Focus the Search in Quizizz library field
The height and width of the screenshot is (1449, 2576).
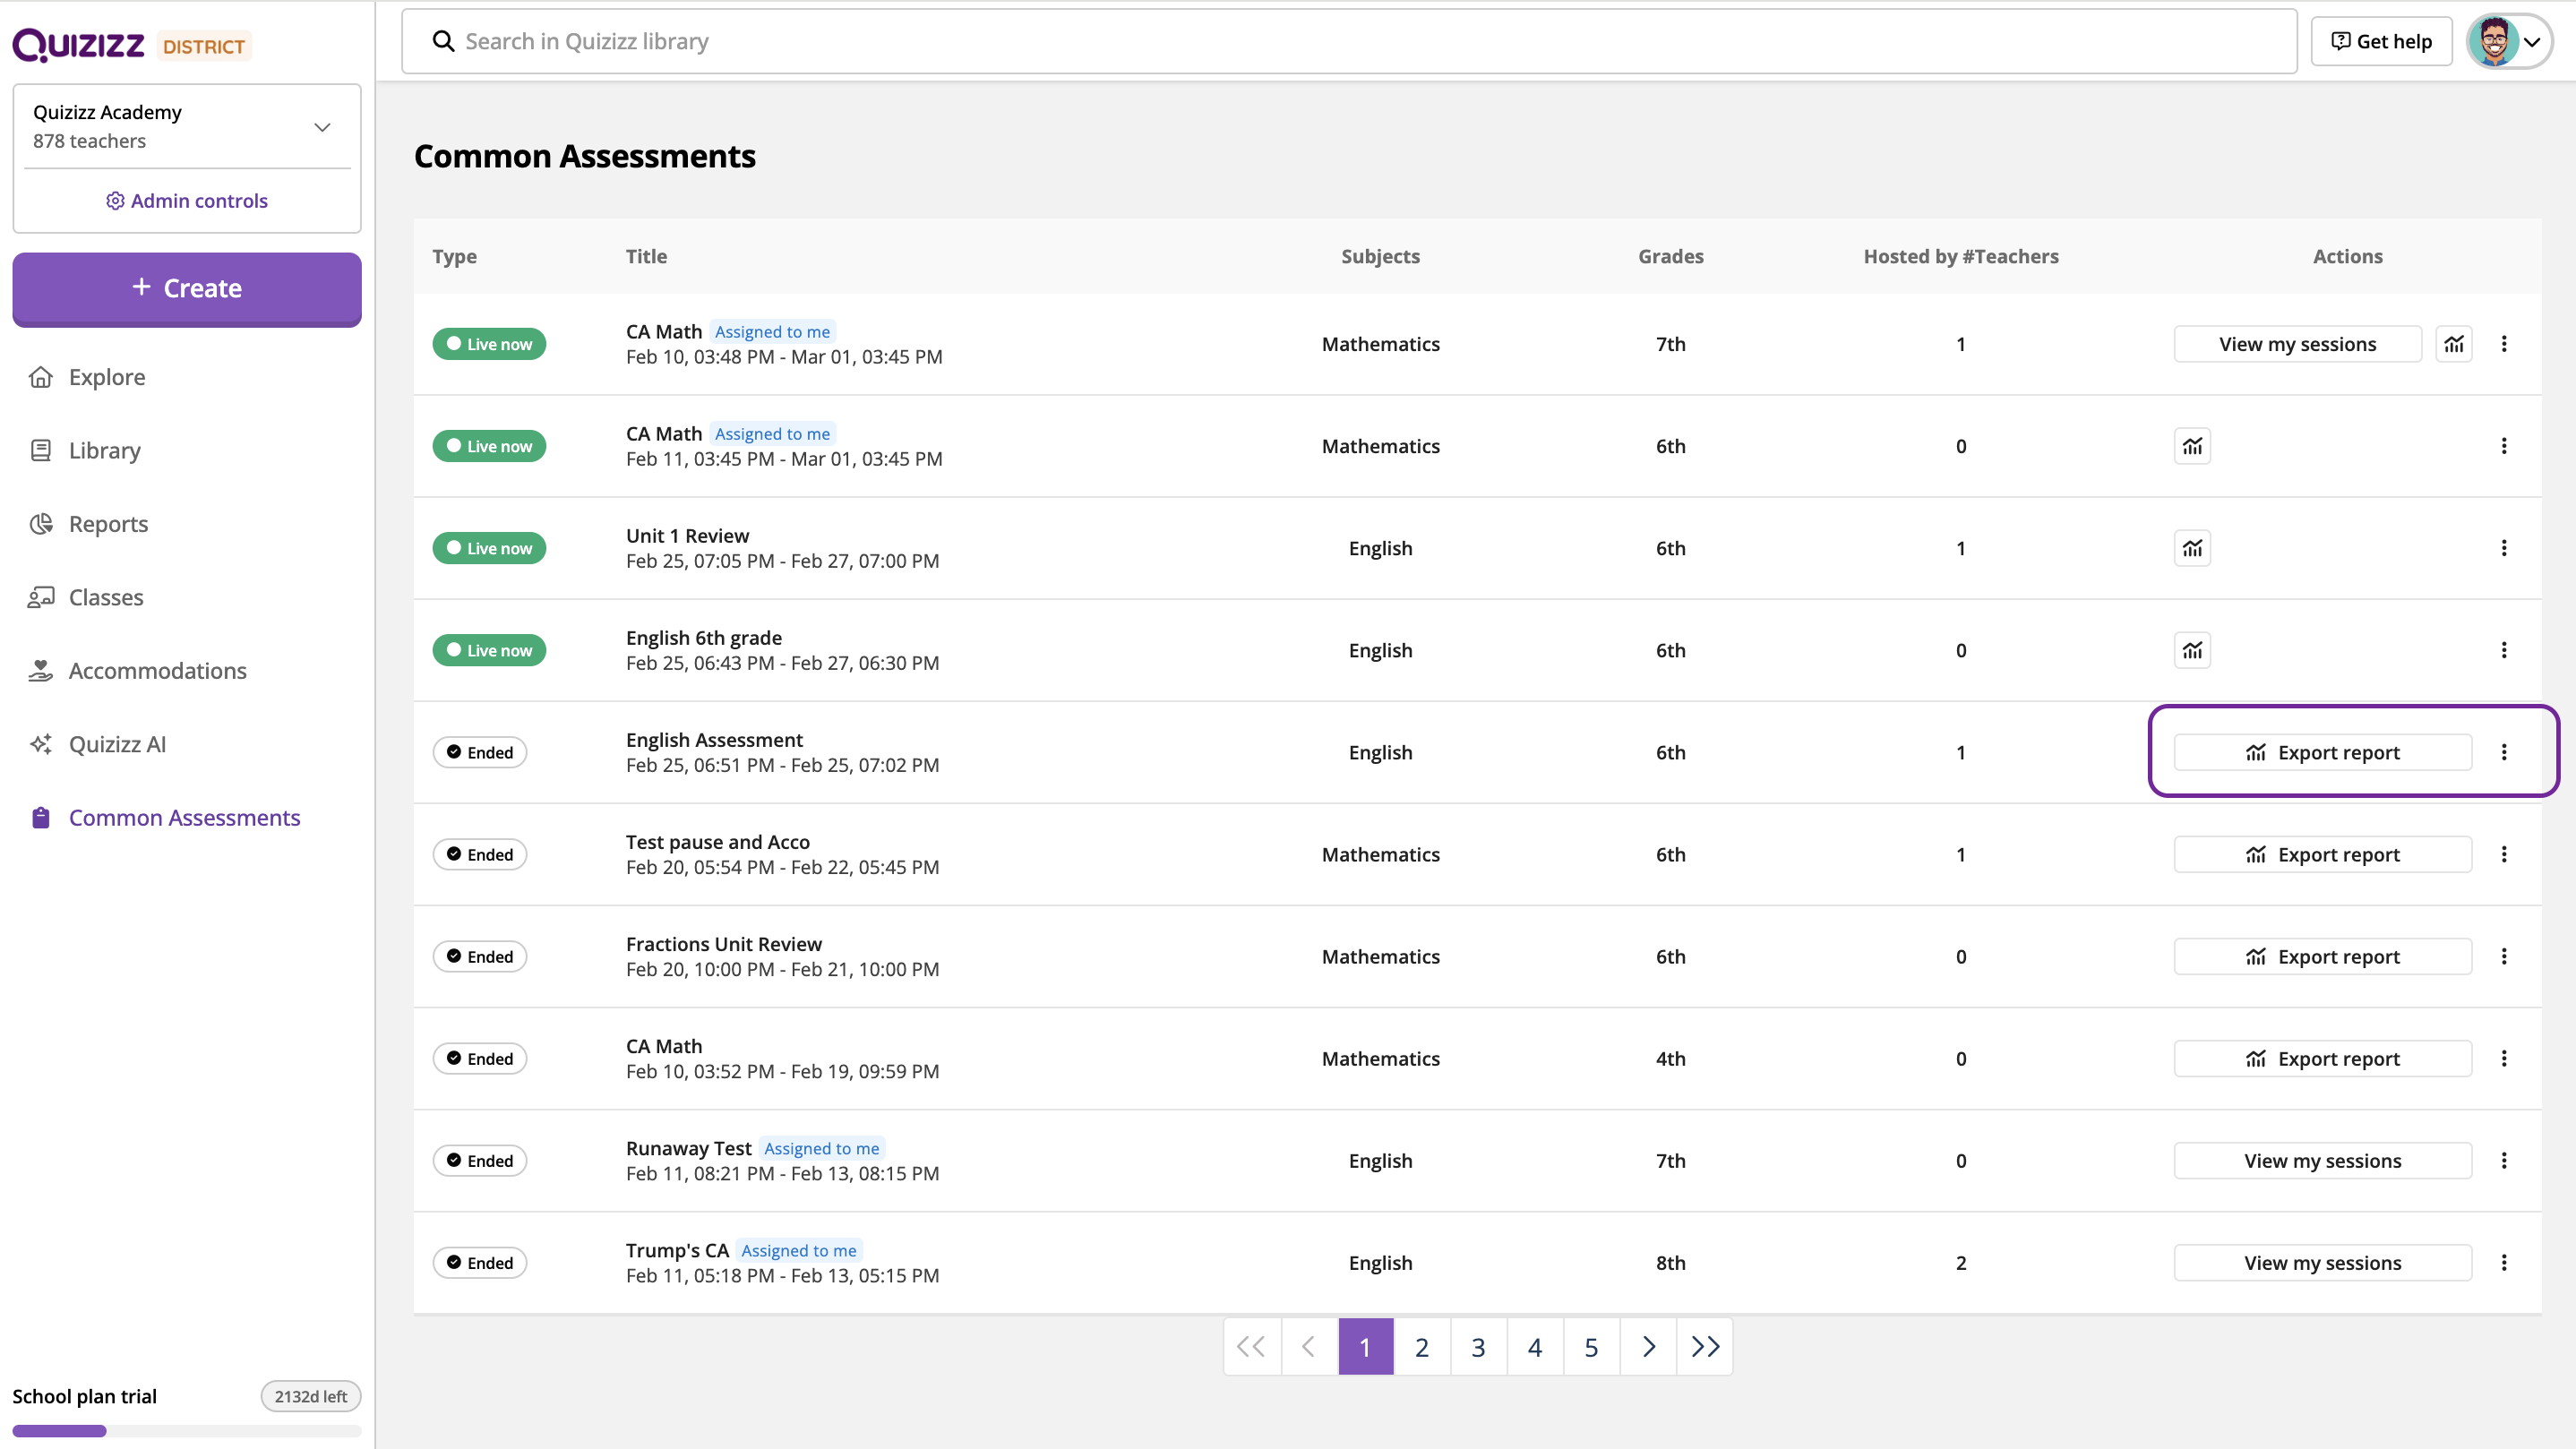1349,41
